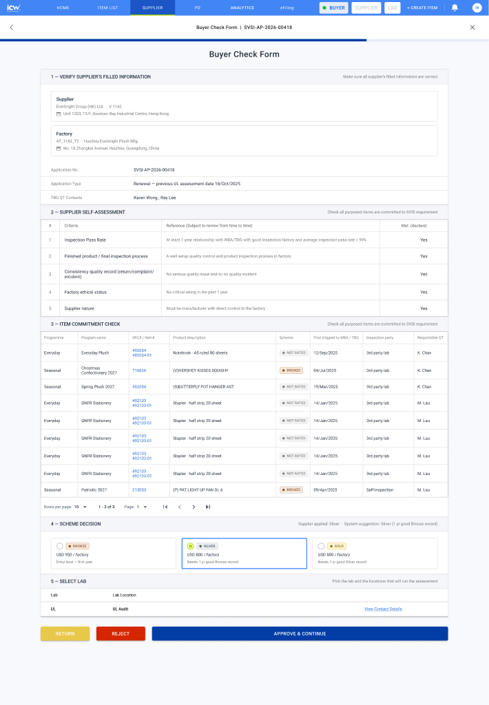Click BRONZE badge in Patriotic 2027 row

tap(291, 490)
